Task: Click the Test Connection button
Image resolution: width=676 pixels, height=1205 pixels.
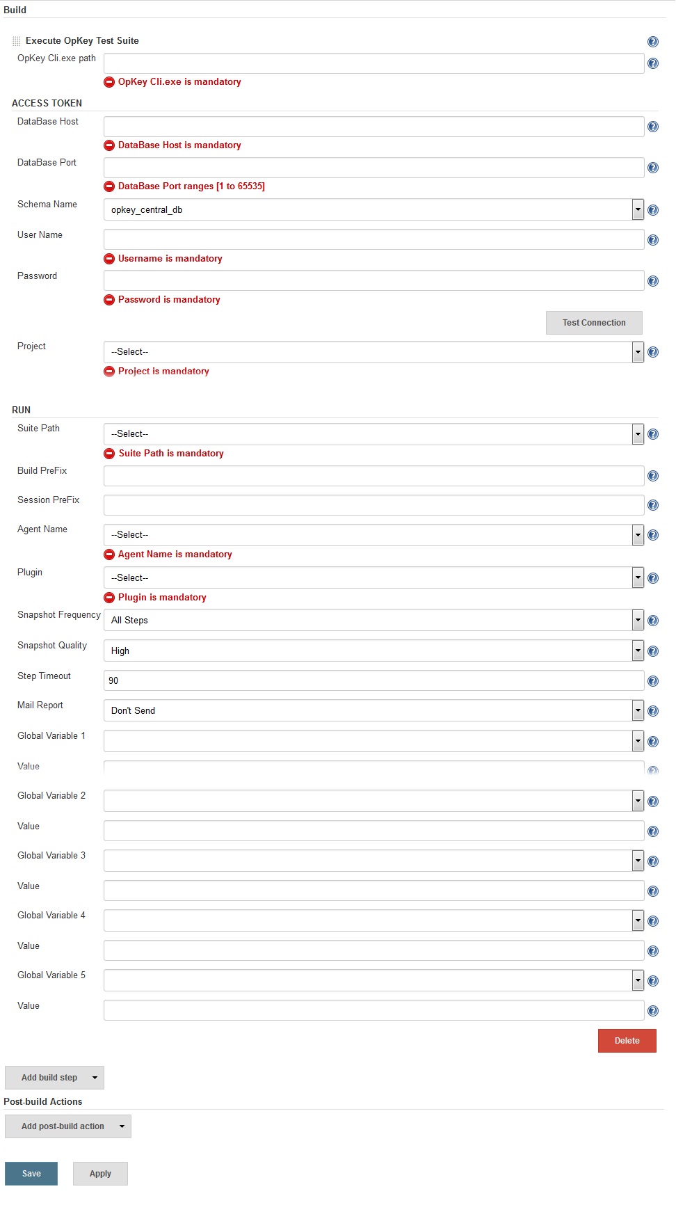Action: [x=594, y=323]
